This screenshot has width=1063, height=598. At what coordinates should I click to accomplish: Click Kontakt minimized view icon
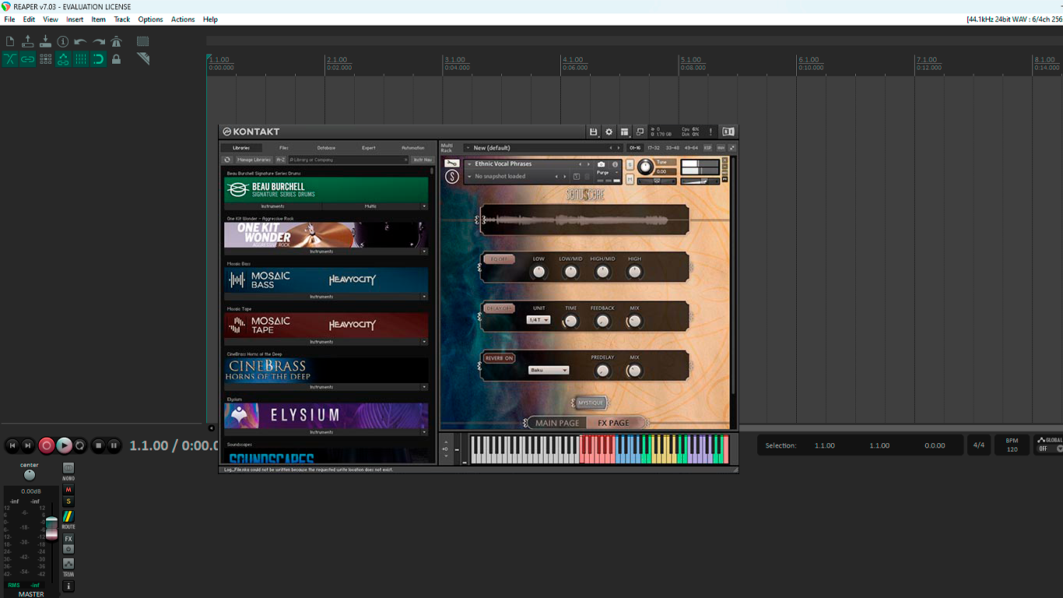pyautogui.click(x=640, y=132)
